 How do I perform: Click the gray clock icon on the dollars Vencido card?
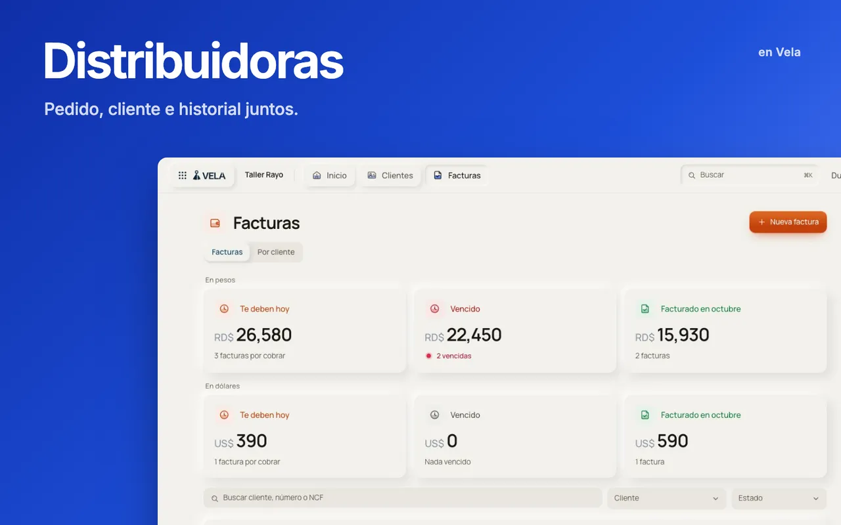(x=434, y=415)
